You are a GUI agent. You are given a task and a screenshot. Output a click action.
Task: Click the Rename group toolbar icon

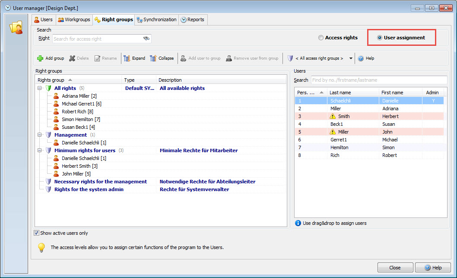click(98, 58)
